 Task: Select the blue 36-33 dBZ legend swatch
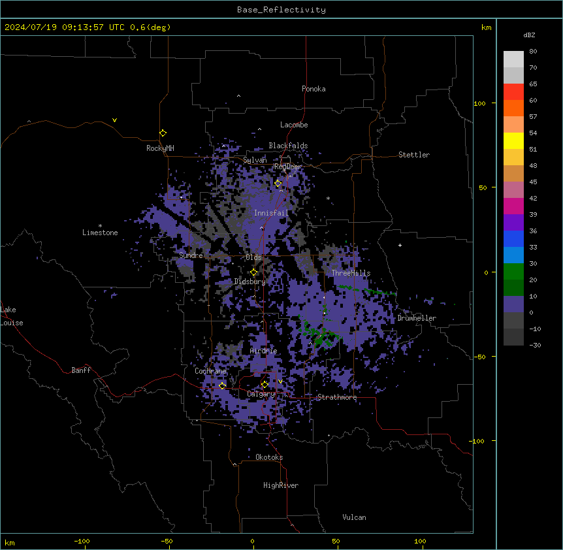point(513,238)
